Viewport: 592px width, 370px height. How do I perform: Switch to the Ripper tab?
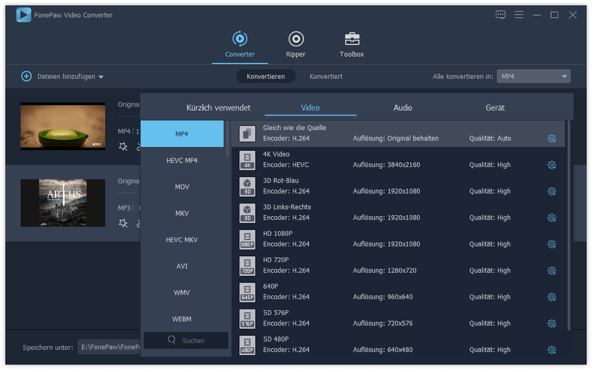pyautogui.click(x=295, y=45)
